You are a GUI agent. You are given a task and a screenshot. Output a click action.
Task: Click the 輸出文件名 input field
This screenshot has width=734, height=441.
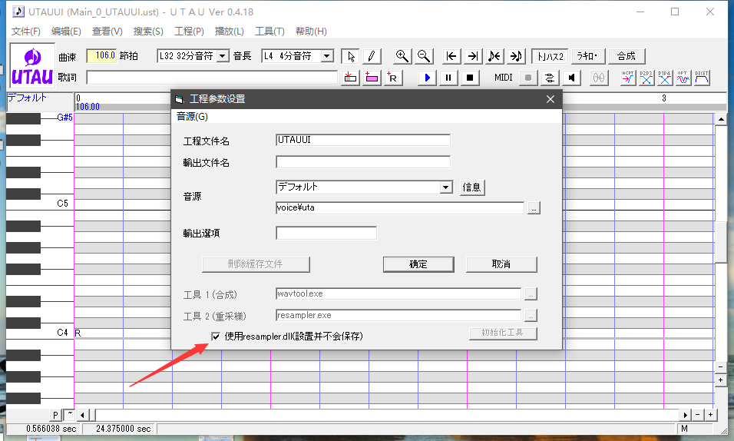click(363, 162)
